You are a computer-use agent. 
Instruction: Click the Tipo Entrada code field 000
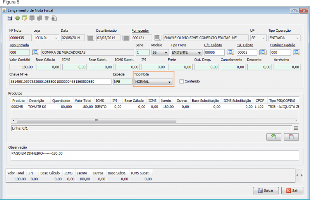click(20, 53)
